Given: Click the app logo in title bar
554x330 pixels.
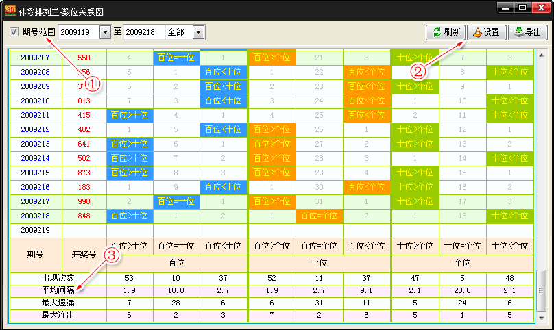Looking at the screenshot, I should (10, 9).
